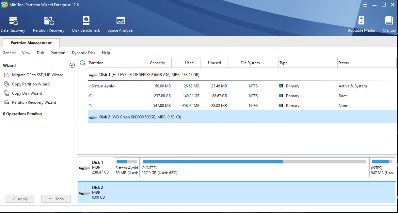398x213 pixels.
Task: Click the 50.00 MB capacity cell
Action: pyautogui.click(x=163, y=86)
